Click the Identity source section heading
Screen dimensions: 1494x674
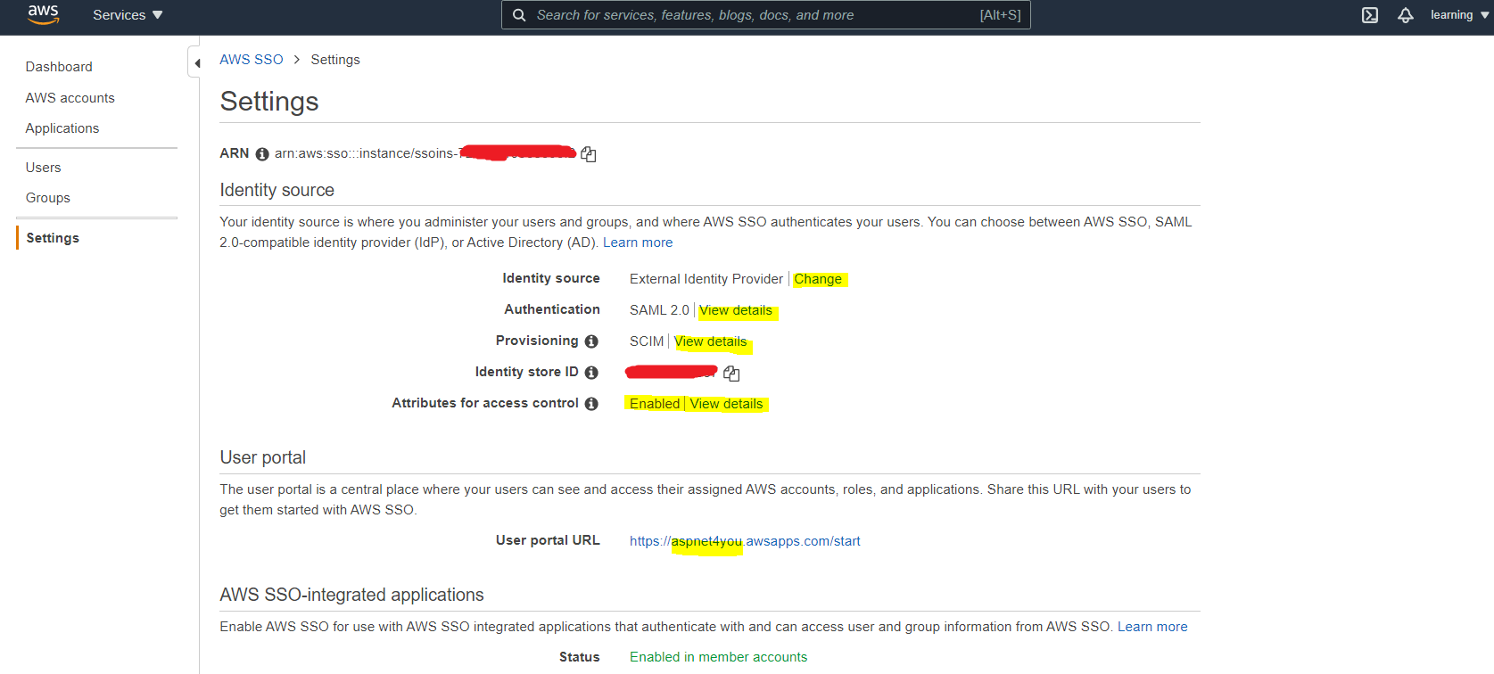[277, 190]
